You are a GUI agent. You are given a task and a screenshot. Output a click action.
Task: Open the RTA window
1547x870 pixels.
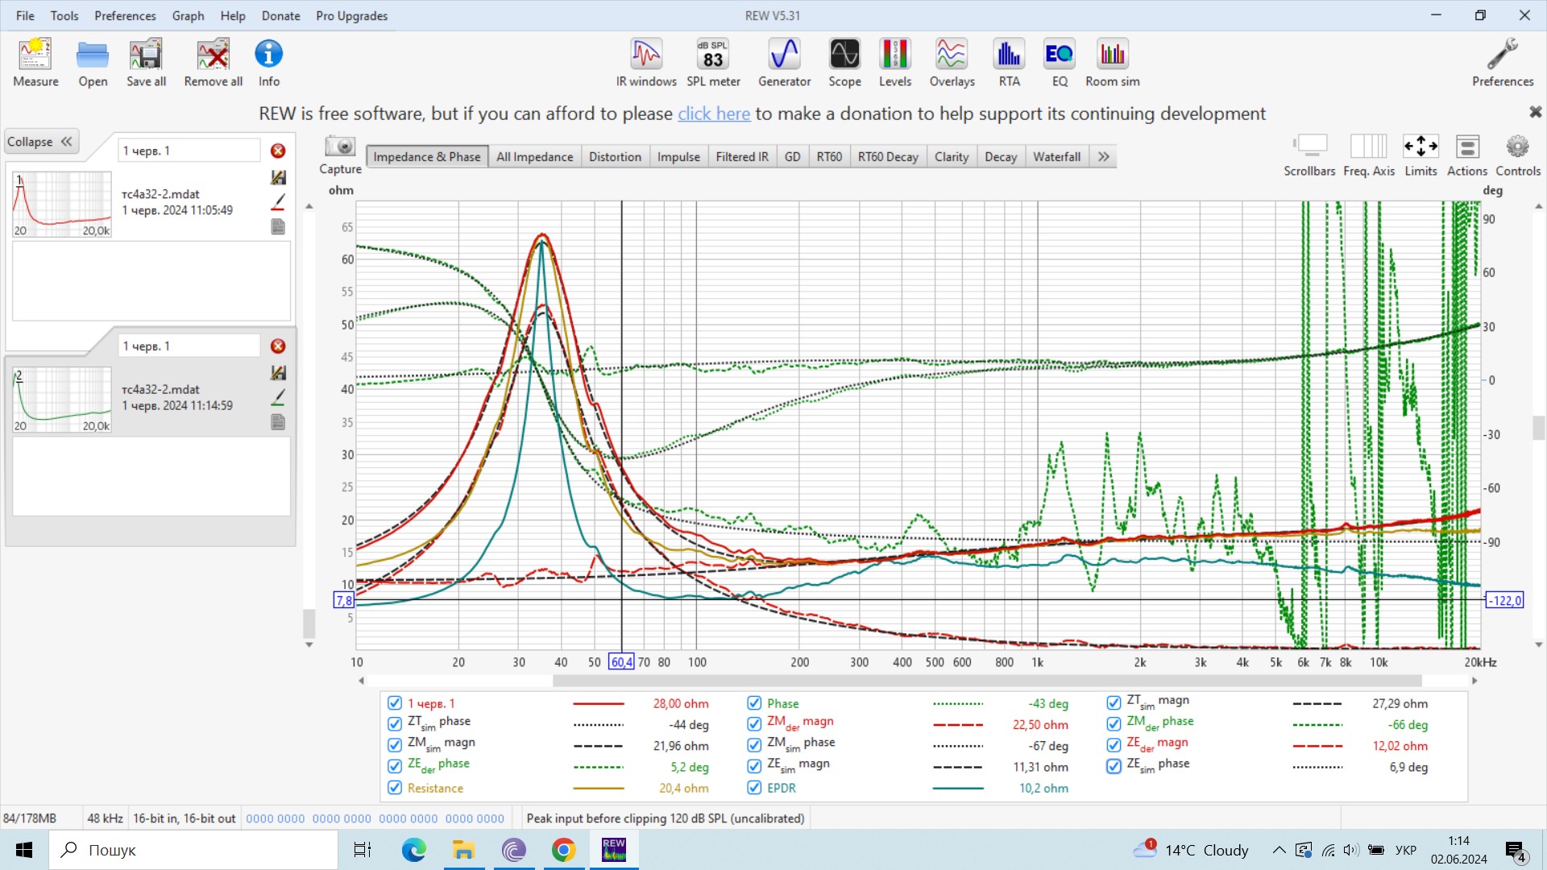(1009, 62)
